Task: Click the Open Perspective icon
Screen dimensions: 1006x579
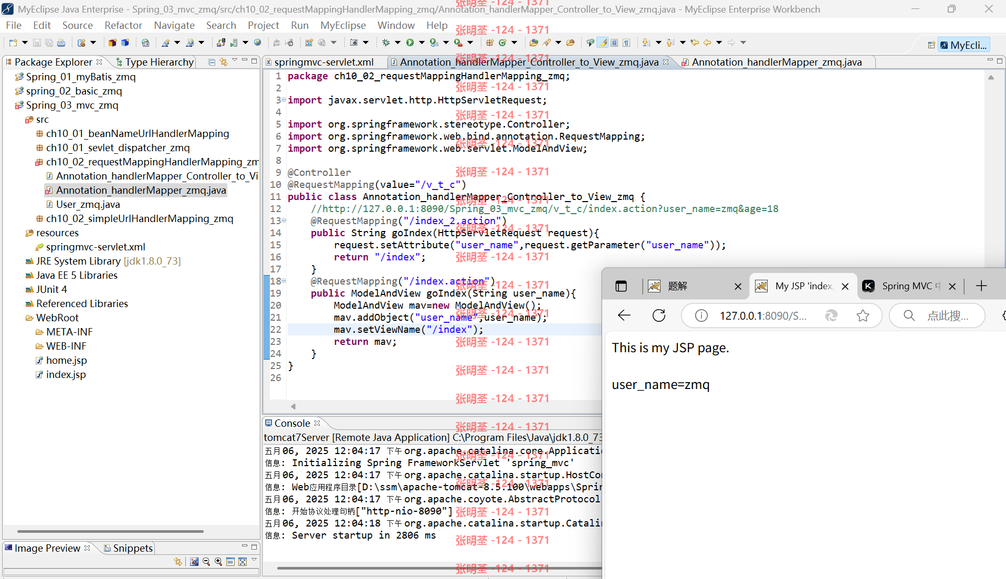Action: pos(931,45)
